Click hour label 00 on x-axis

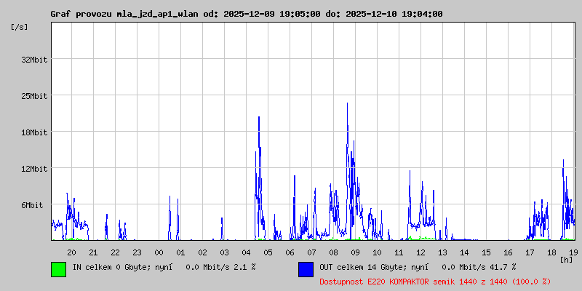click(159, 252)
